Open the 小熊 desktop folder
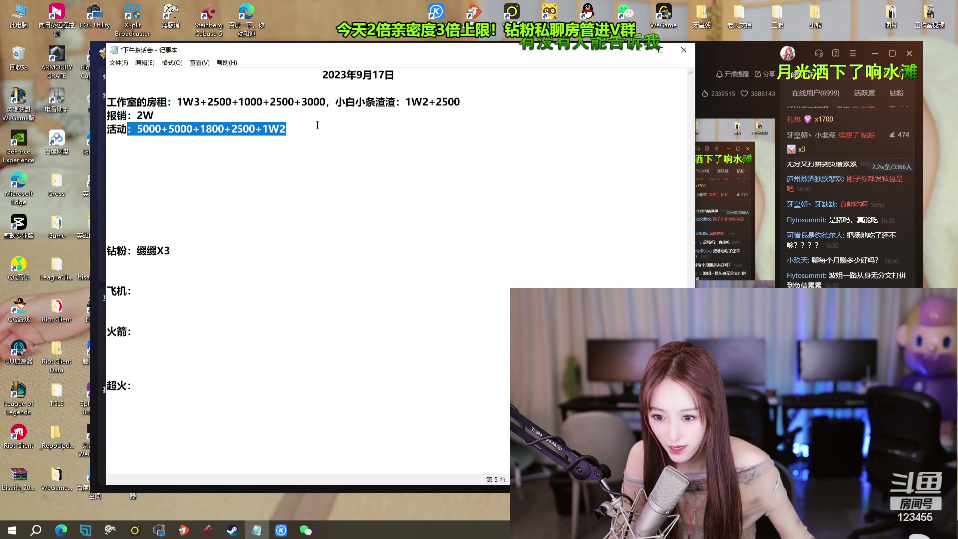958x539 pixels. tap(815, 16)
